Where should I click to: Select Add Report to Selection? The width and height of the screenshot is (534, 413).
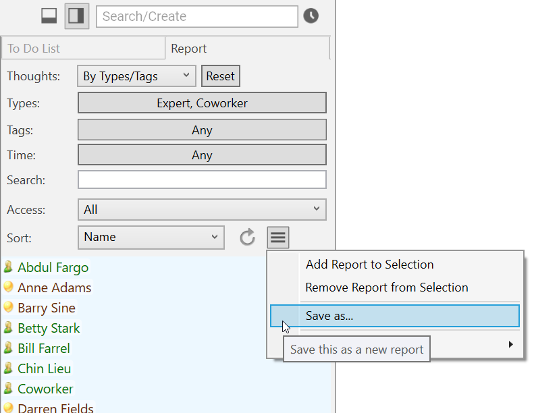(x=369, y=265)
